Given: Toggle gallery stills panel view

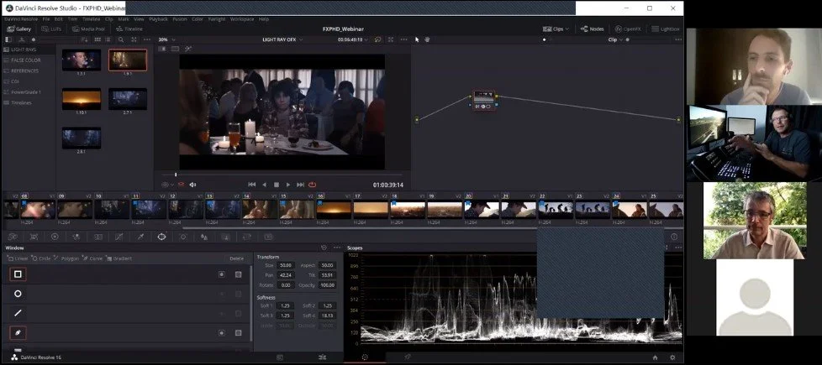Looking at the screenshot, I should [8, 39].
